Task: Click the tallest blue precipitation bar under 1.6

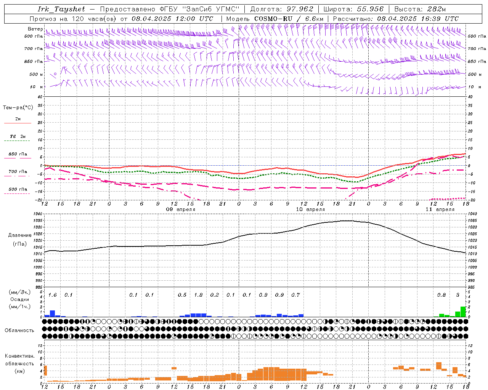Action: pos(53,313)
